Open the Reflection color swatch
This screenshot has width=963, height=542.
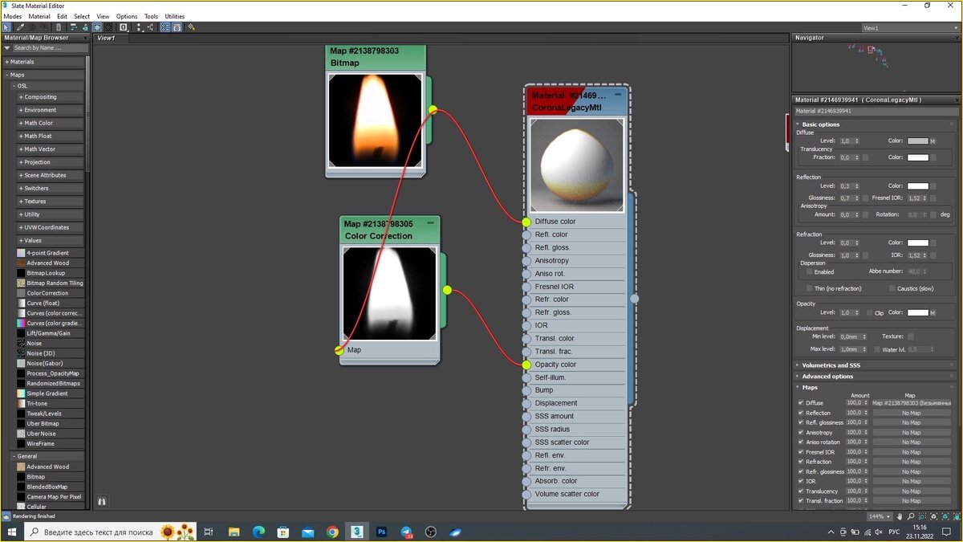point(917,186)
